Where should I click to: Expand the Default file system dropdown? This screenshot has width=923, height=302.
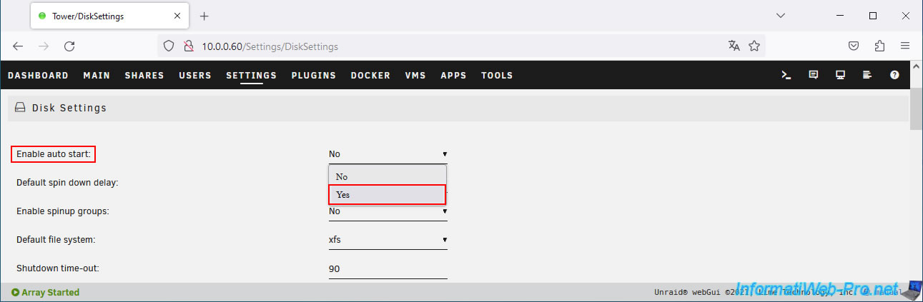click(388, 240)
